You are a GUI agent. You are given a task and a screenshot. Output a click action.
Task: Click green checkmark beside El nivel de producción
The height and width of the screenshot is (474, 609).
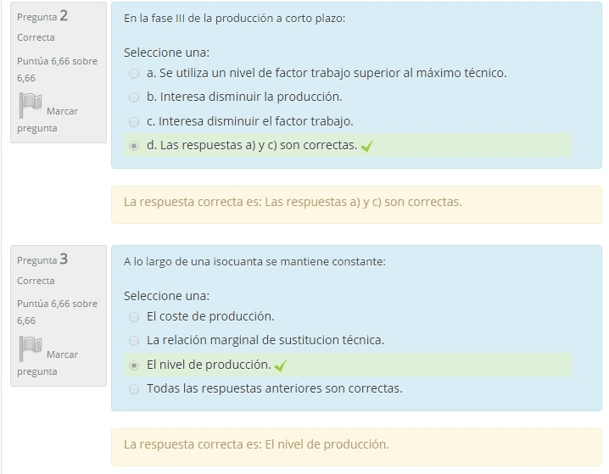[281, 365]
